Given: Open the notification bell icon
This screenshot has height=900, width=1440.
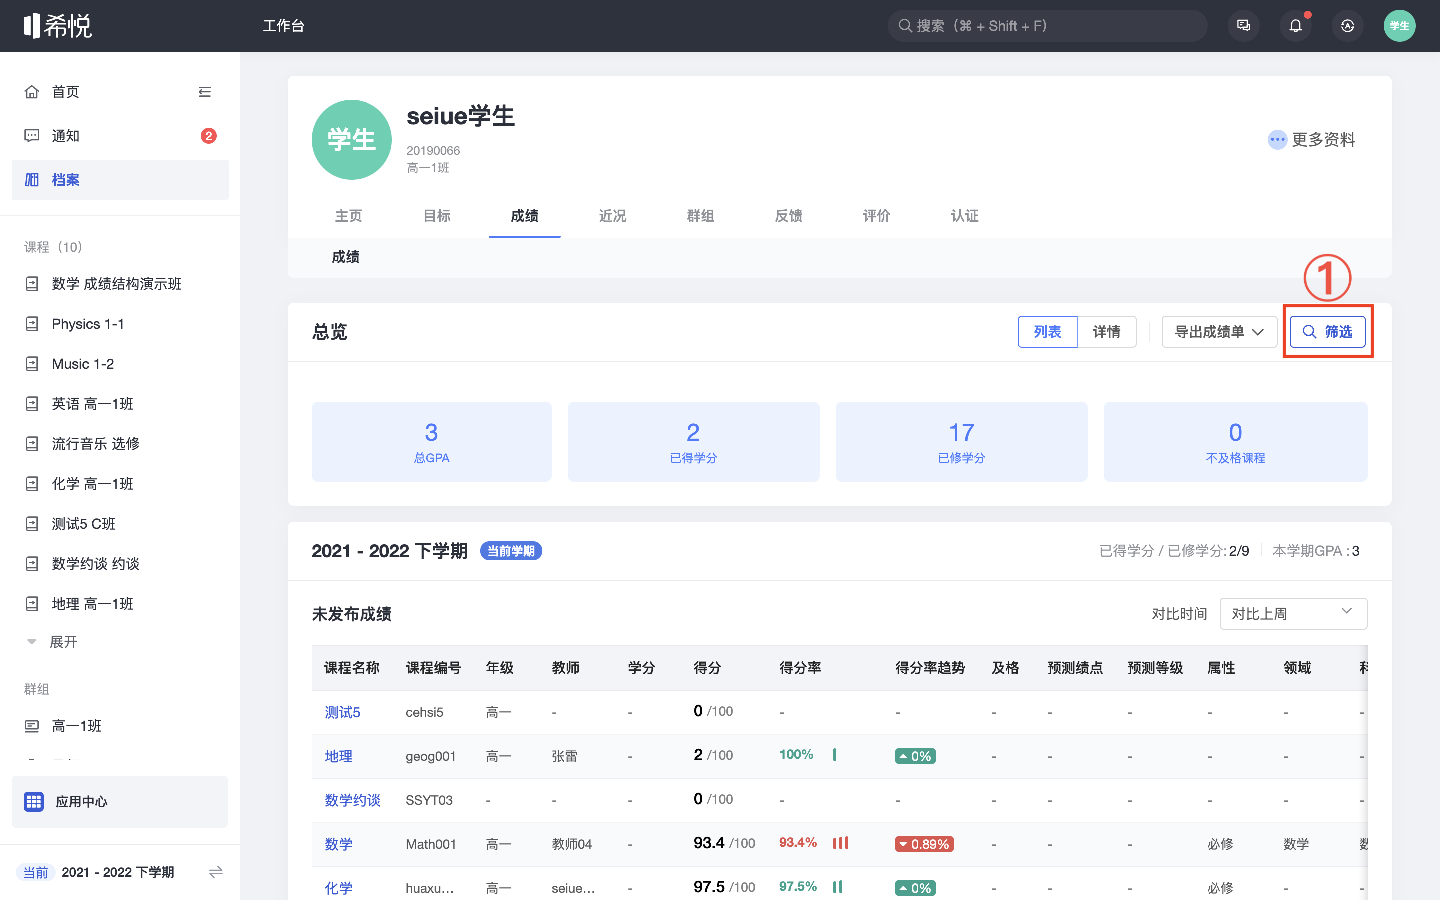Looking at the screenshot, I should pyautogui.click(x=1295, y=26).
